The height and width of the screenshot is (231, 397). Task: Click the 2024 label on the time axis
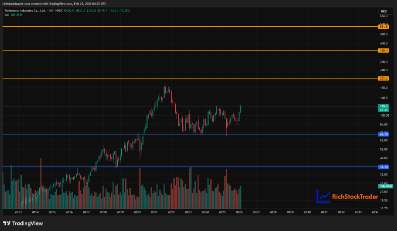point(205,212)
